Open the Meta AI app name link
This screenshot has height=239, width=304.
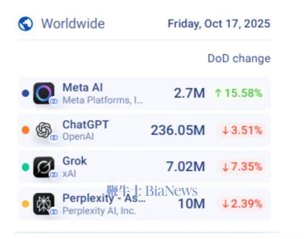coord(82,87)
